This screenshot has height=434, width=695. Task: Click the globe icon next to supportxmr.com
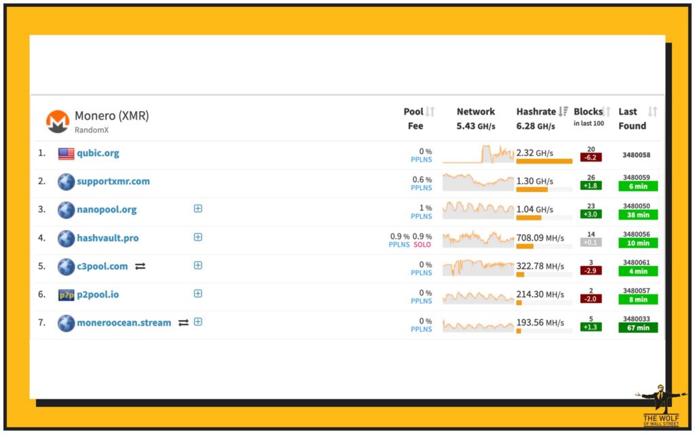pyautogui.click(x=66, y=182)
